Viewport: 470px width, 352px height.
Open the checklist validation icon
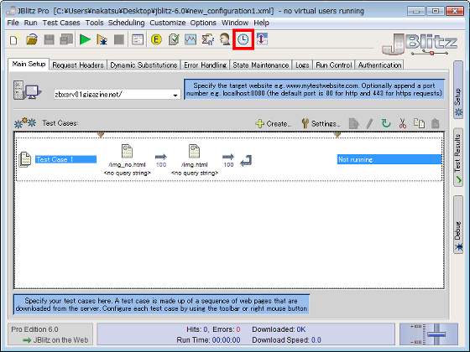pyautogui.click(x=174, y=39)
